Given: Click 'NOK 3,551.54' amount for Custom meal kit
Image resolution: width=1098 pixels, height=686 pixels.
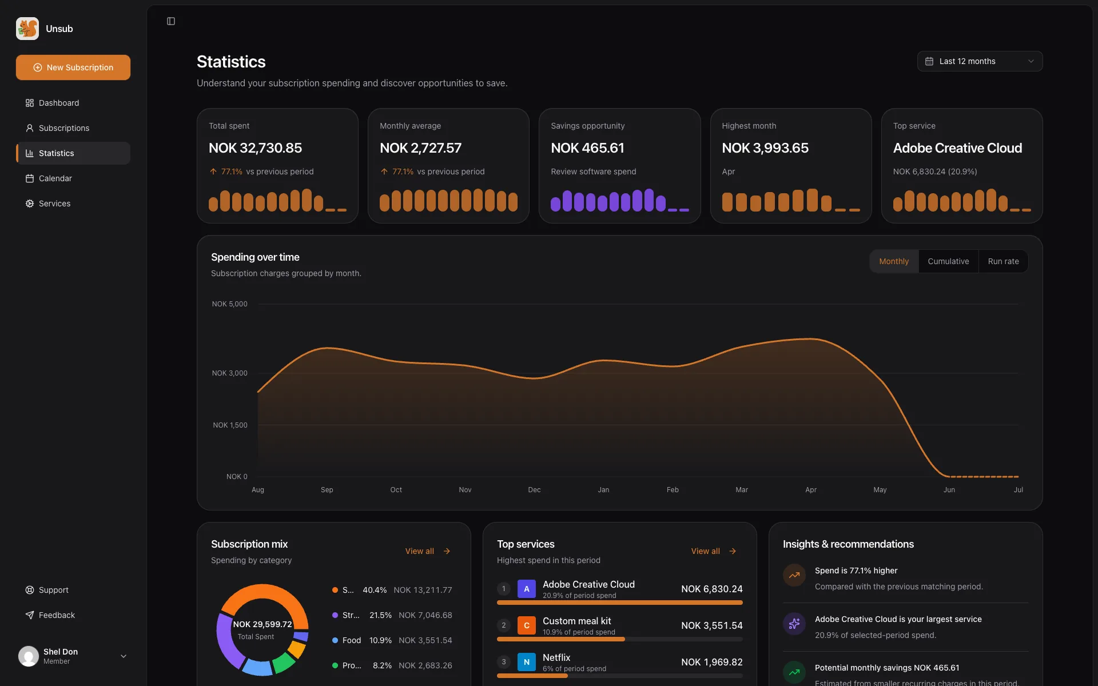Looking at the screenshot, I should pyautogui.click(x=712, y=625).
